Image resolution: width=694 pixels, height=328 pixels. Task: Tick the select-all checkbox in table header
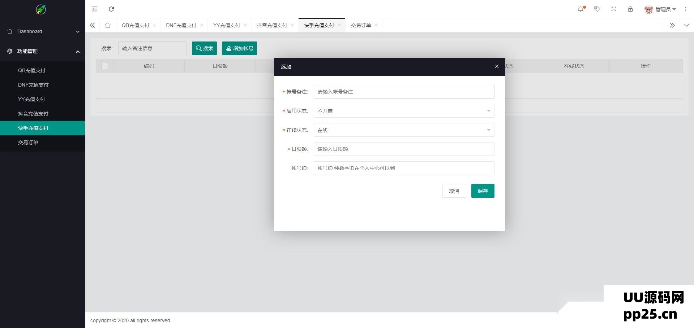105,66
